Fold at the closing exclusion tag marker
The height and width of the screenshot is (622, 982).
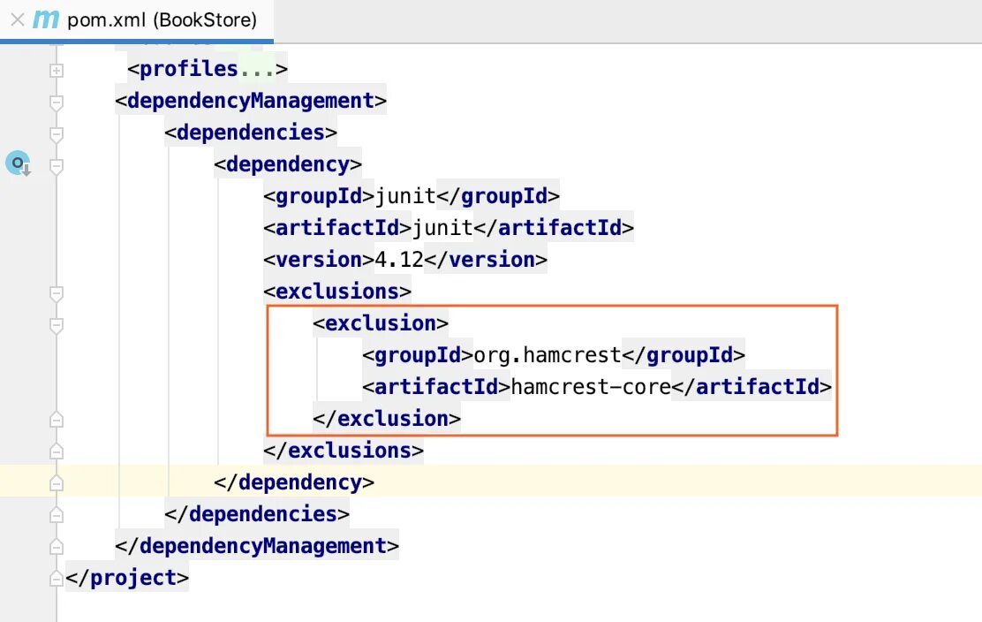click(57, 419)
